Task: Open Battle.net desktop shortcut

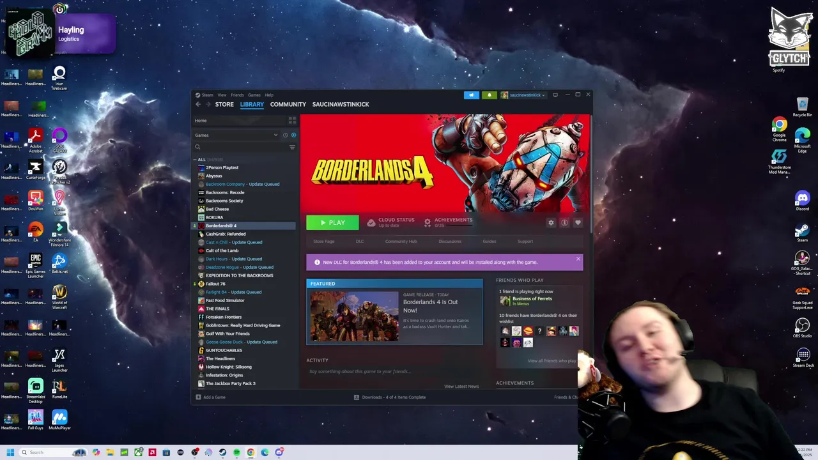Action: pyautogui.click(x=59, y=264)
